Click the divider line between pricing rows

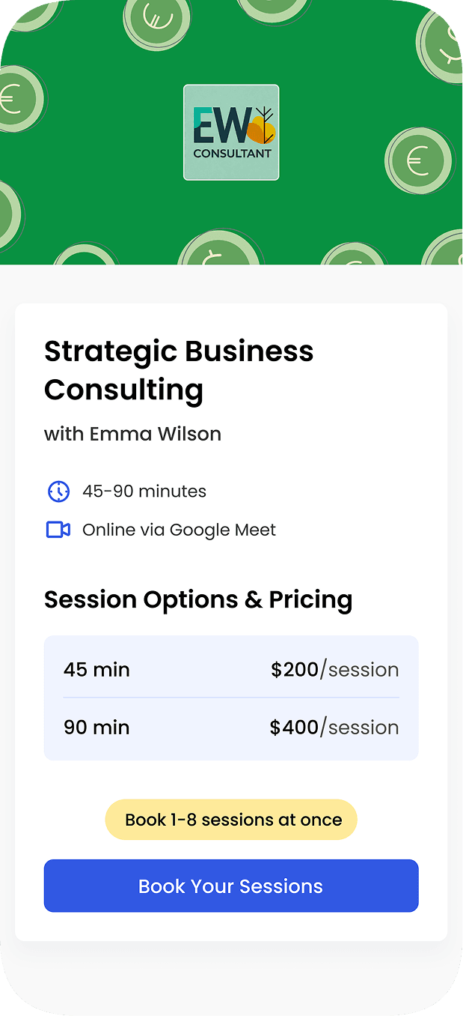pos(231,698)
